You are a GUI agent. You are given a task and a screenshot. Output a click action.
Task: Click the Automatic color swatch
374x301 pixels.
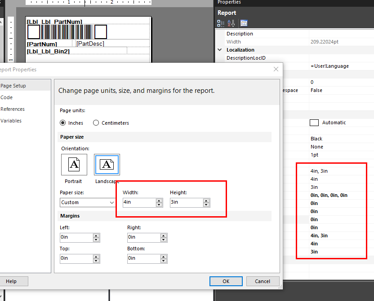[x=314, y=123]
